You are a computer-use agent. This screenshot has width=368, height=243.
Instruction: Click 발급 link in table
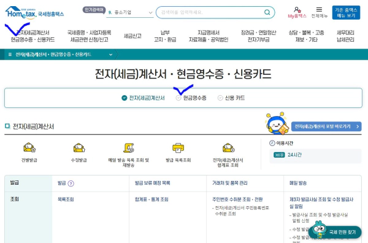pos(62,183)
